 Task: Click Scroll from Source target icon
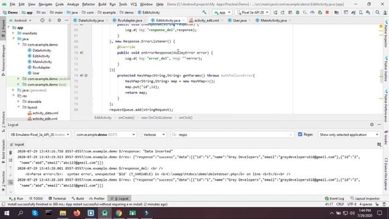[43, 20]
